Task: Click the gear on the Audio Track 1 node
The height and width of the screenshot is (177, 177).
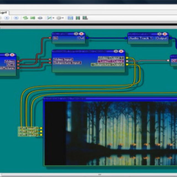Action: 160,34
